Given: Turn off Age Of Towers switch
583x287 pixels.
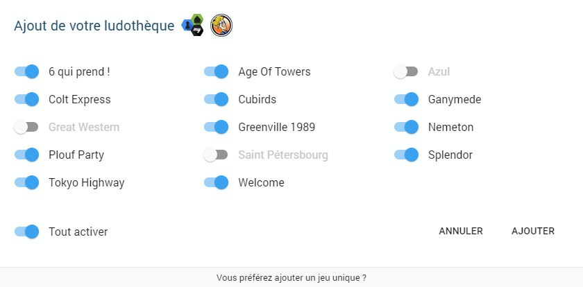Looking at the screenshot, I should click(217, 71).
